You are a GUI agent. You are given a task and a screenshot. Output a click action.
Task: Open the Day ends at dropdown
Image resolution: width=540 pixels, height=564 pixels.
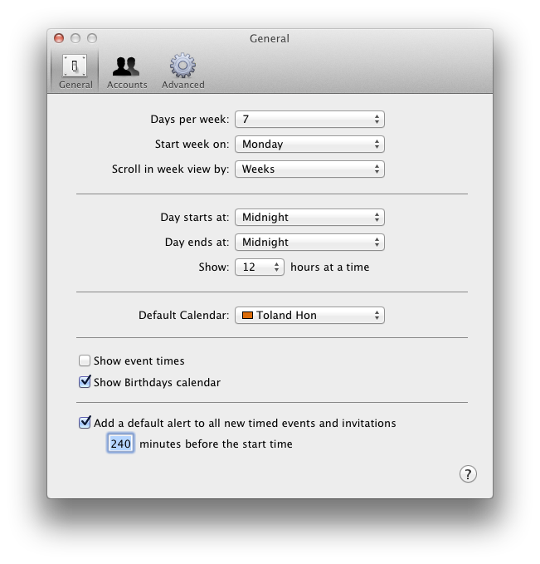pos(309,243)
